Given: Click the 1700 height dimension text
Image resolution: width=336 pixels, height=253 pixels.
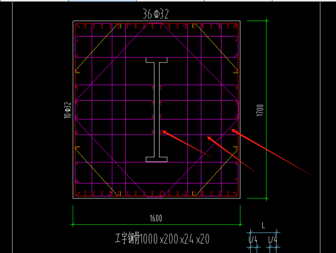Looking at the screenshot, I should [260, 110].
